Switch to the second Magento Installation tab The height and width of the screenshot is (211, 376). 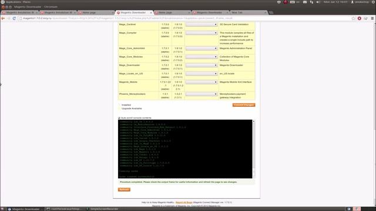click(58, 12)
